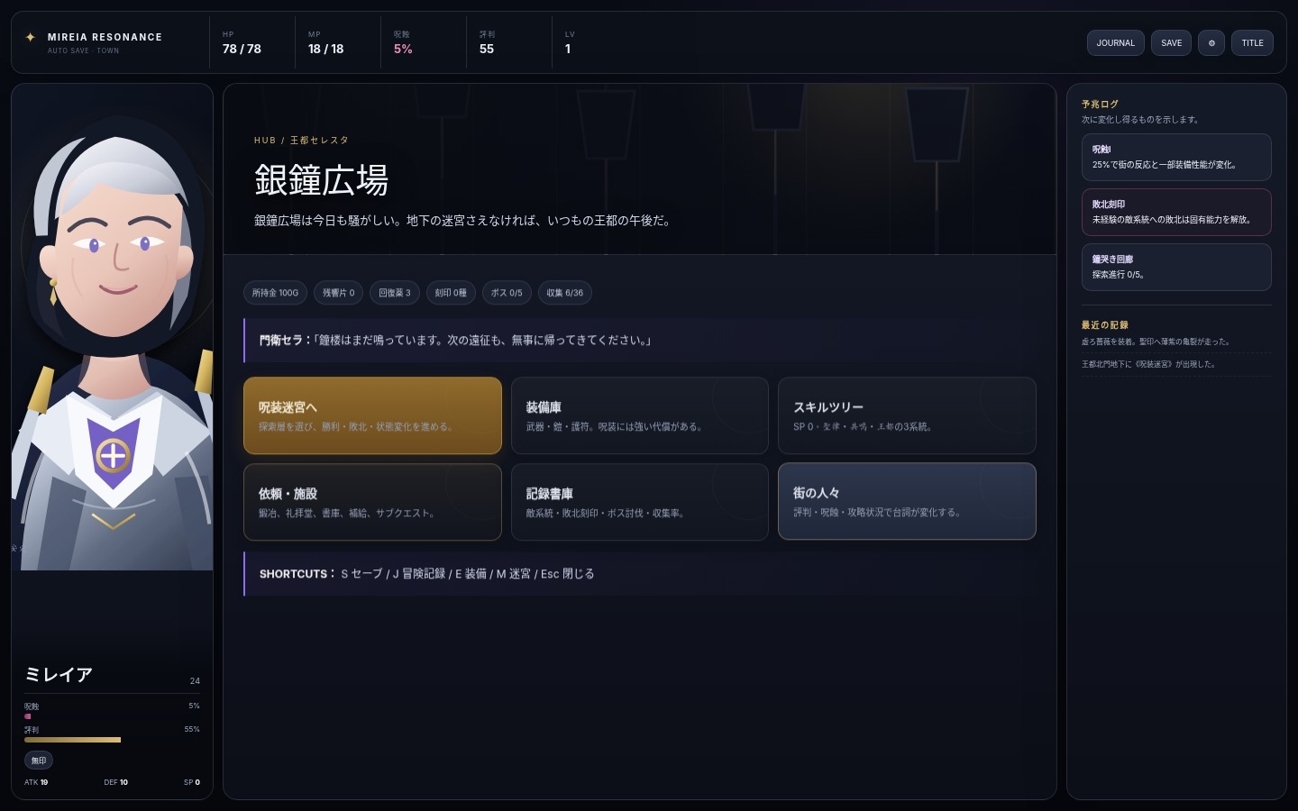
Task: Open the gear settings icon
Action: pos(1211,42)
